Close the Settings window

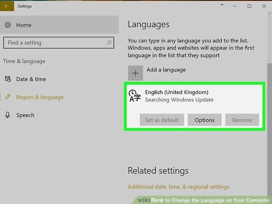click(x=264, y=6)
